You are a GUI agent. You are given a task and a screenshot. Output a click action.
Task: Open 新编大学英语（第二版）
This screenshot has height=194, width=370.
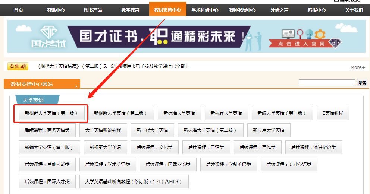50,147
